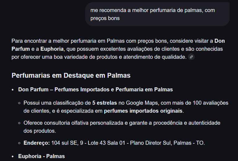Screen dimensions: 238x161
Task: Click the 'Perfumarias em Destaque em Palmas' heading
Action: tap(71, 76)
